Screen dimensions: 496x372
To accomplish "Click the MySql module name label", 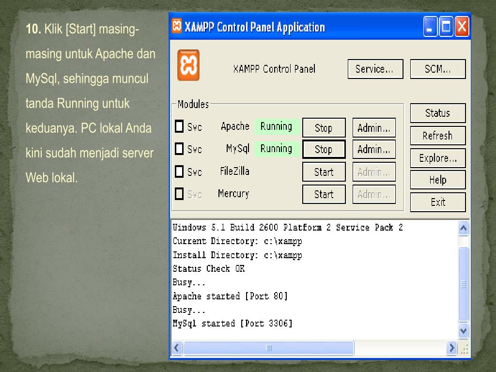I will [237, 149].
